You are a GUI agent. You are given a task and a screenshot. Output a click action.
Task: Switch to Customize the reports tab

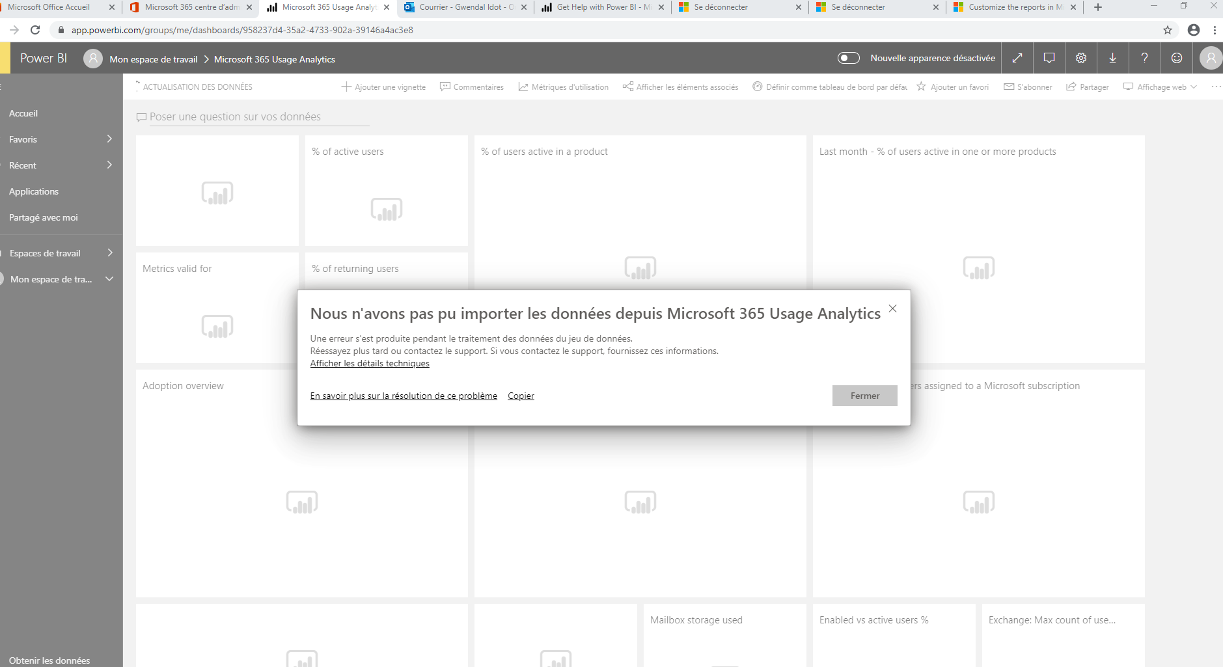[x=1014, y=7]
